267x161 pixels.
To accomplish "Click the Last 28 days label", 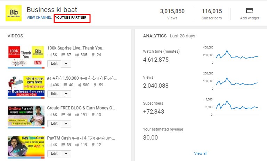I will (x=183, y=36).
